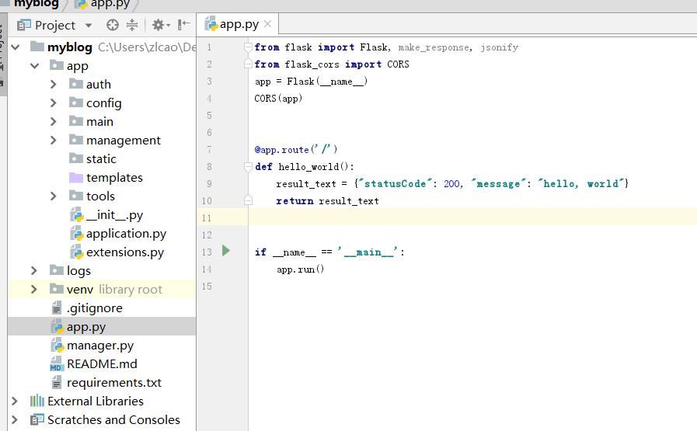
Task: Select requirements.txt in project tree
Action: [113, 383]
